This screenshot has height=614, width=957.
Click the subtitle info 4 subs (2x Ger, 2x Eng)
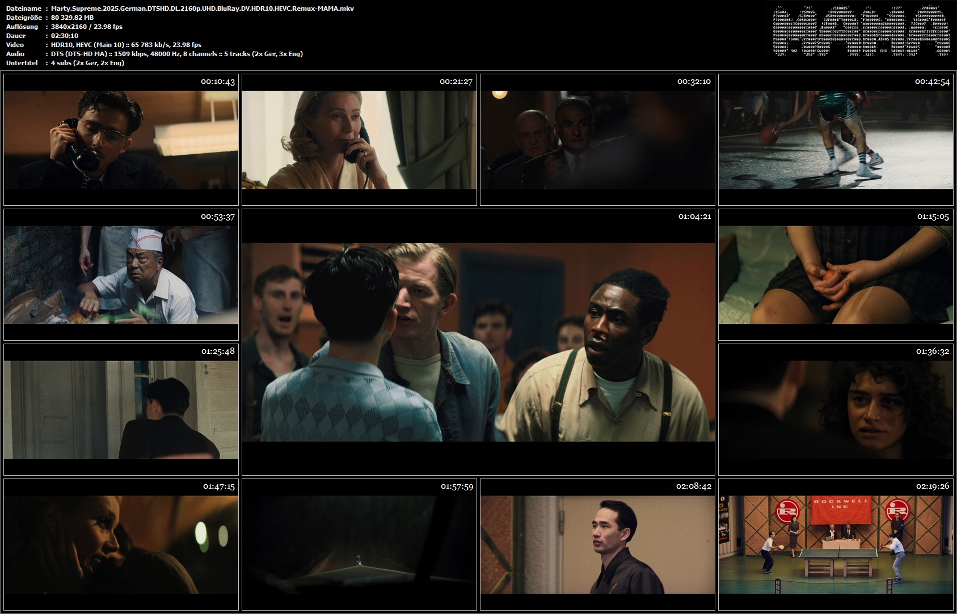click(88, 63)
